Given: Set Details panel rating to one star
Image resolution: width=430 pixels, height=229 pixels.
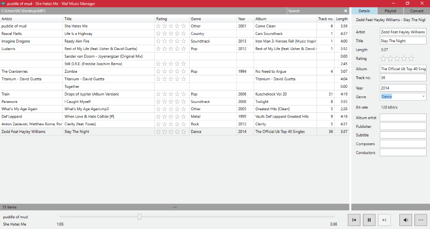Looking at the screenshot, I should click(x=384, y=59).
